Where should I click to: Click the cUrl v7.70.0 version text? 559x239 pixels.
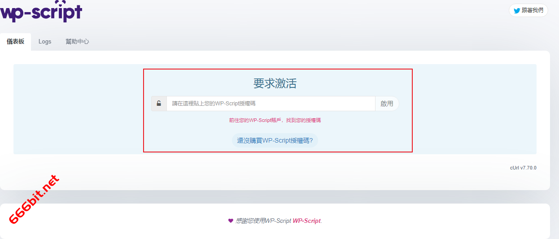[x=523, y=168]
